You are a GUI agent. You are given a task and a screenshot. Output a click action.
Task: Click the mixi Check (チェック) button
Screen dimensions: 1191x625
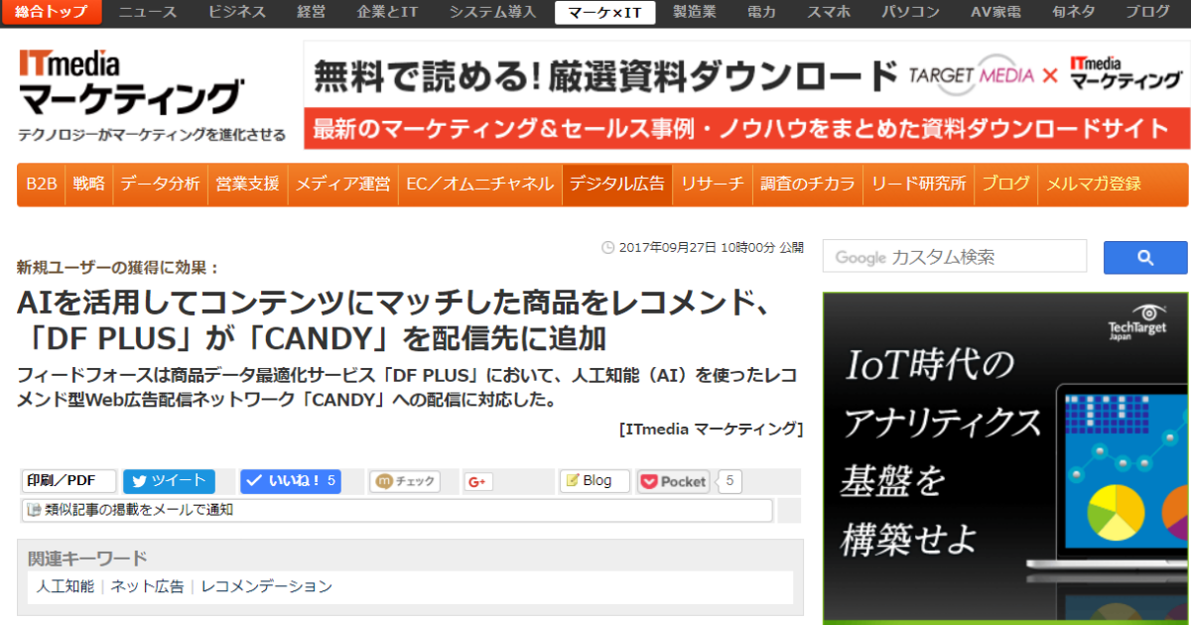click(x=405, y=481)
